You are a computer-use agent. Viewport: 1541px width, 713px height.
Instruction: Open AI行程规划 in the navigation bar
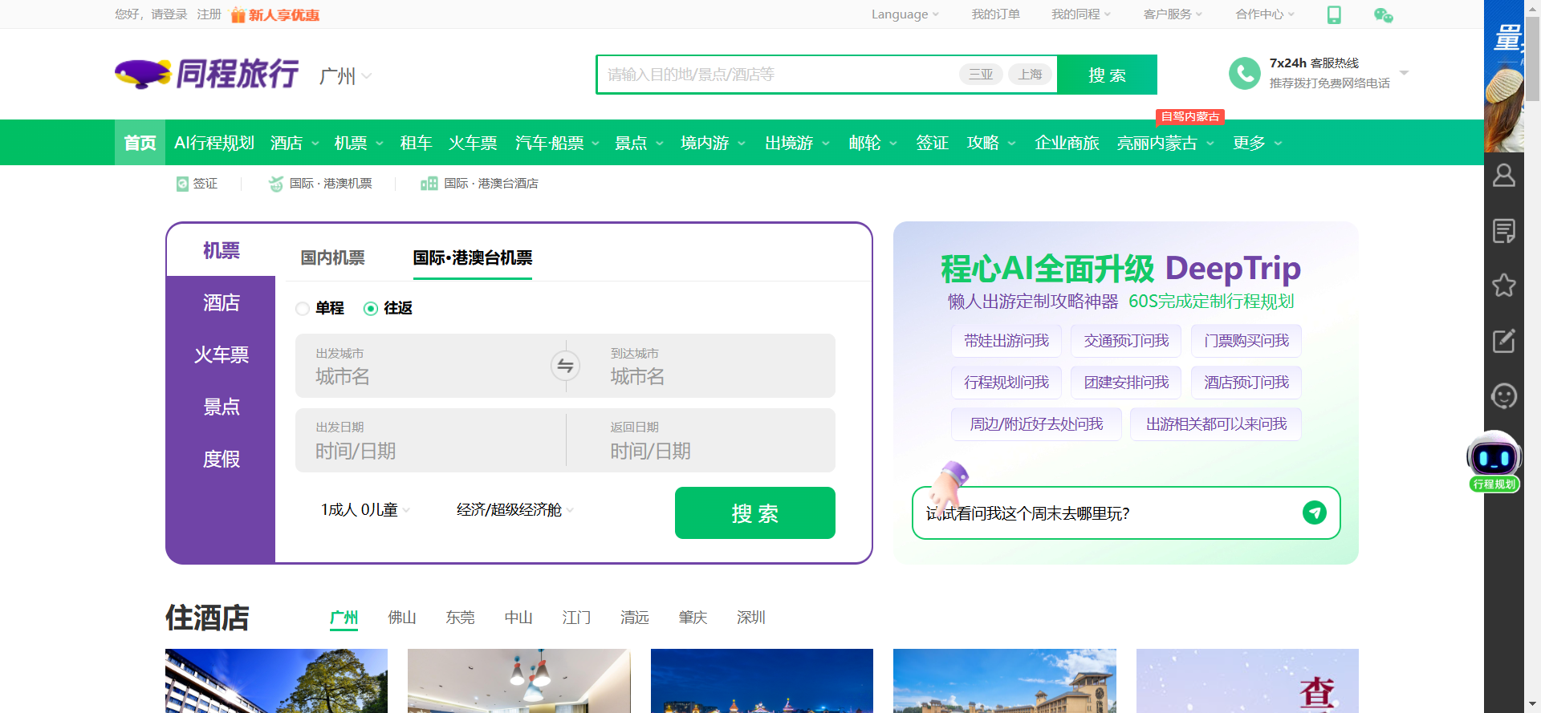click(214, 143)
